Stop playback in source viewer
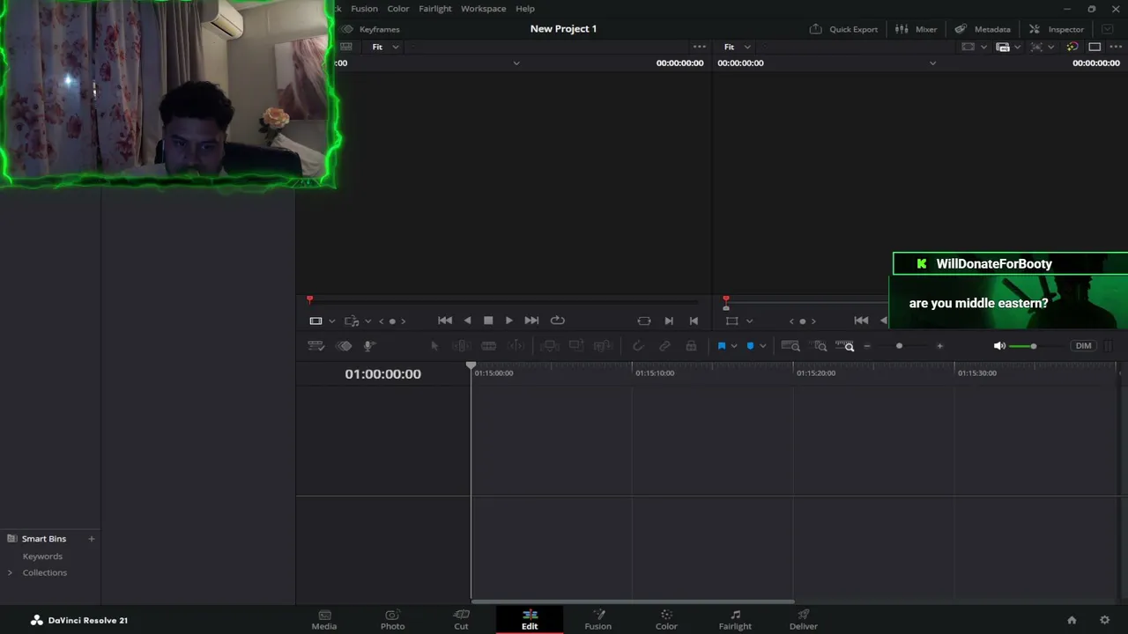Screen dimensions: 1128x634 point(488,321)
